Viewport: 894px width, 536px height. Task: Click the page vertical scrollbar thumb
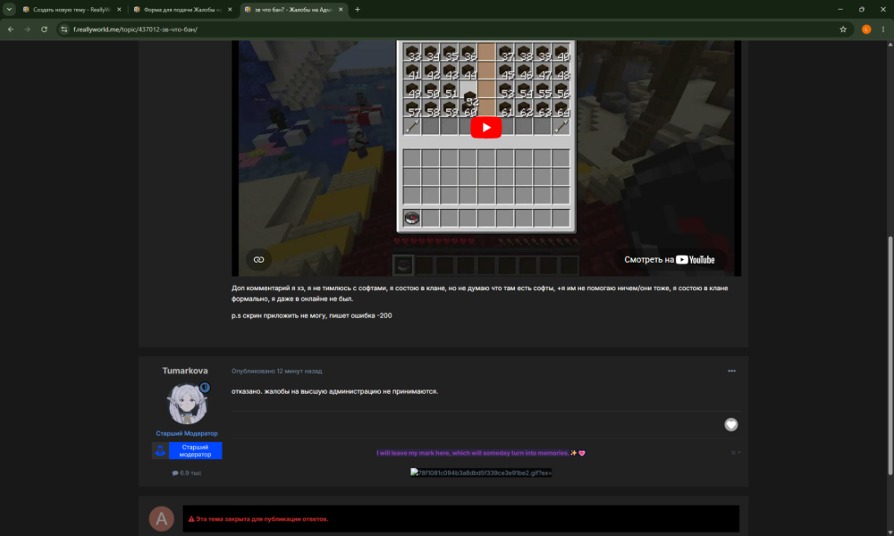(x=890, y=356)
